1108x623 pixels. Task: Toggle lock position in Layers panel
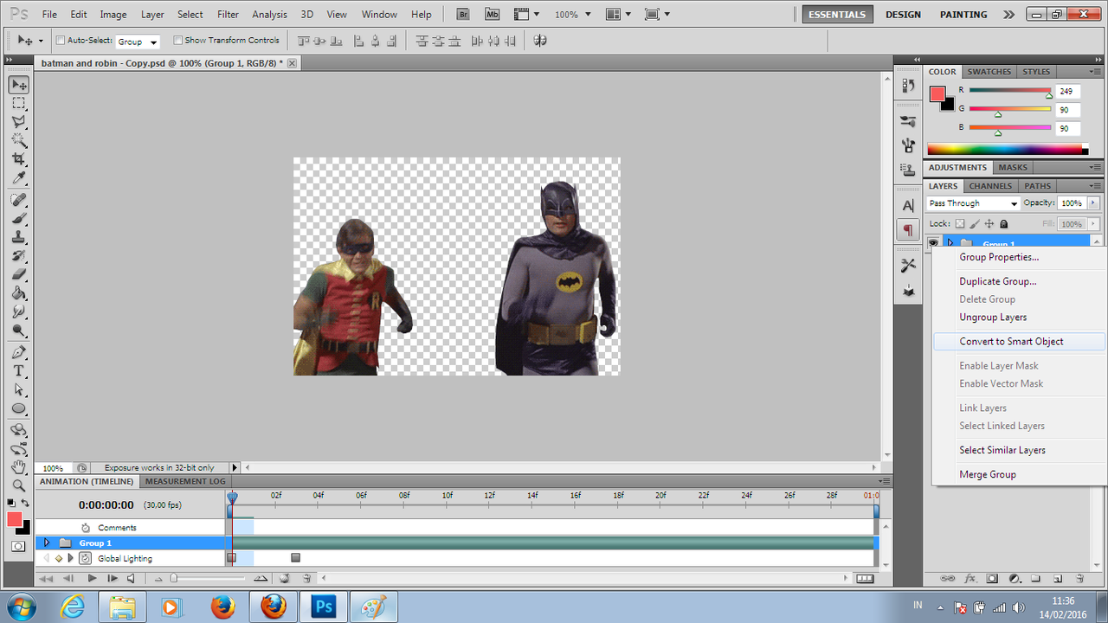(x=989, y=224)
